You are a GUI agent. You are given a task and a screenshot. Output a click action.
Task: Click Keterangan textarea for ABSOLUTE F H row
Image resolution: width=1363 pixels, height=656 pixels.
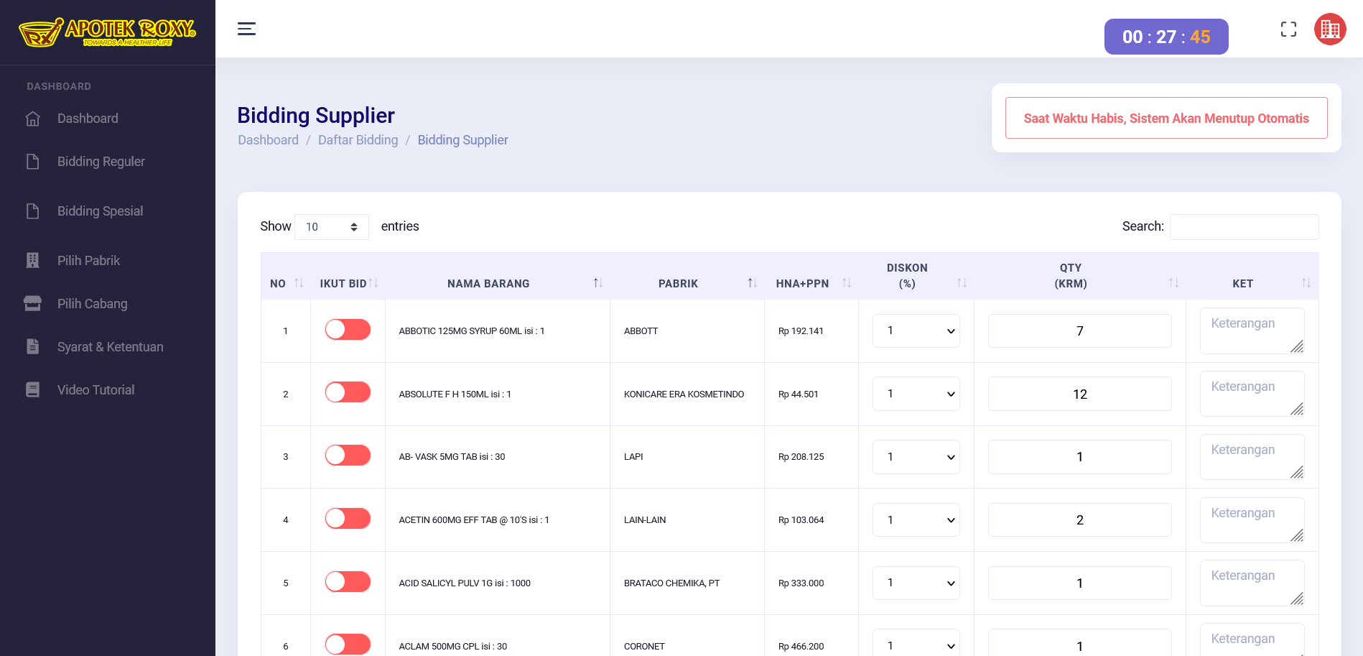click(1252, 394)
